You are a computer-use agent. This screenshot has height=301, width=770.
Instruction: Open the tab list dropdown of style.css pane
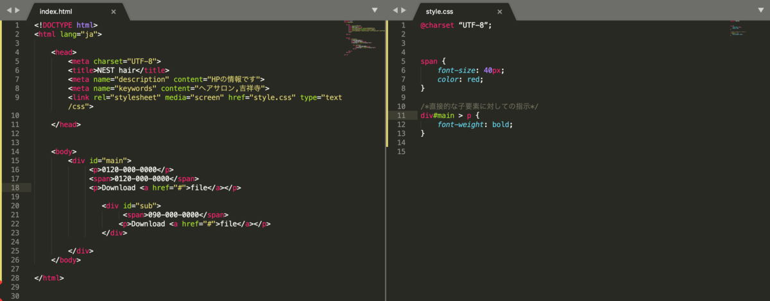761,10
